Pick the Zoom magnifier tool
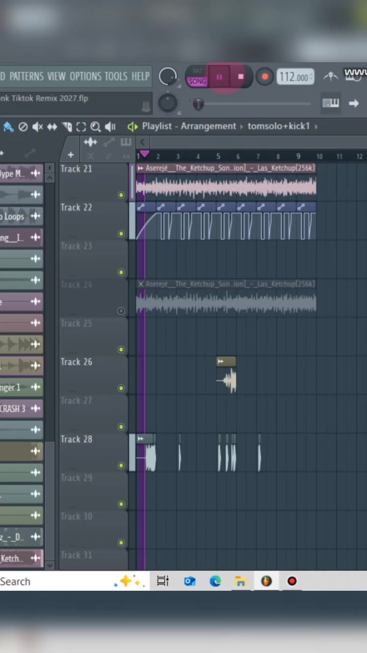Viewport: 367px width, 653px height. [95, 127]
